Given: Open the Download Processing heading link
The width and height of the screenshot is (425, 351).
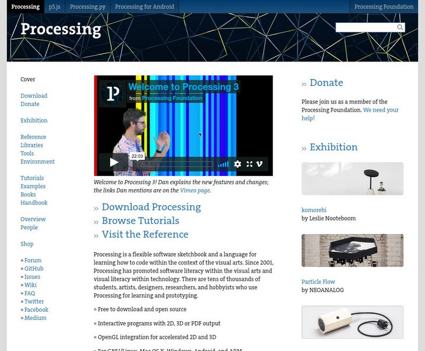Looking at the screenshot, I should tap(151, 207).
